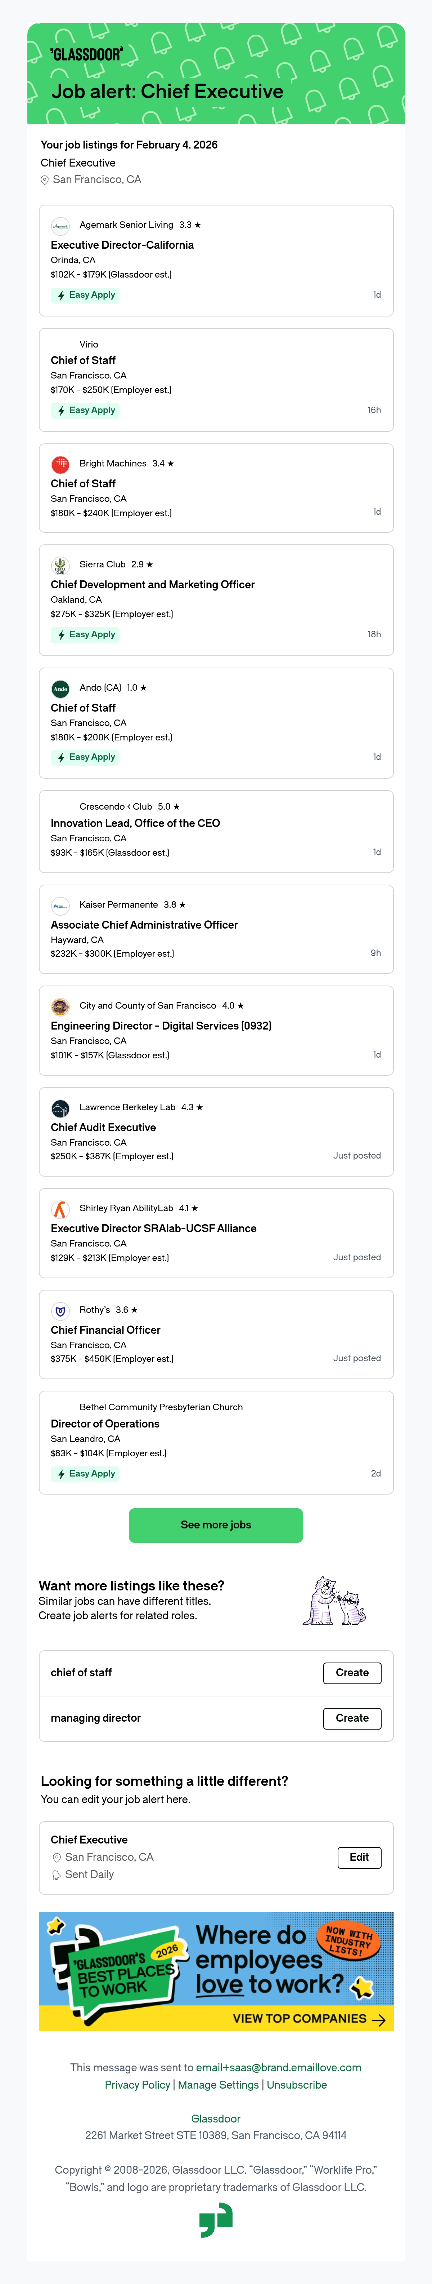Click Crescendo ‹ Club company name
The image size is (432, 2284).
pyautogui.click(x=116, y=807)
